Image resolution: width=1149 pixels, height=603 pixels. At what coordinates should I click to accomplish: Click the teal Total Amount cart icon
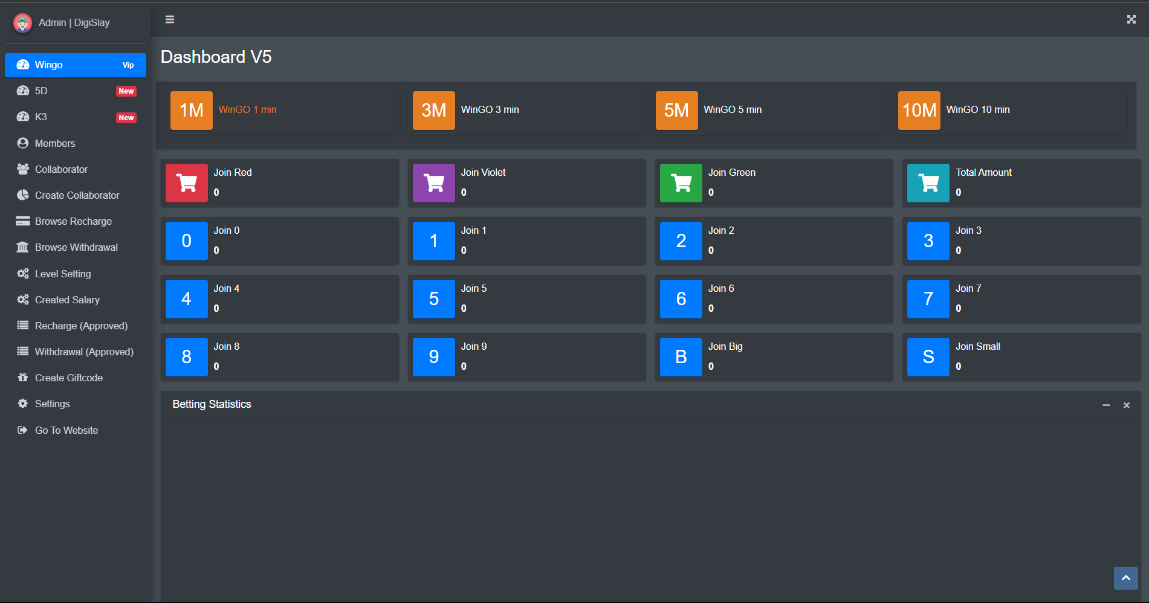coord(928,183)
